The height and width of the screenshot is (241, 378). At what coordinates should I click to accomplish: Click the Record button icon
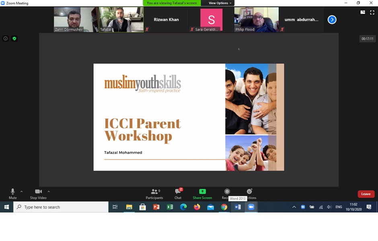227,192
